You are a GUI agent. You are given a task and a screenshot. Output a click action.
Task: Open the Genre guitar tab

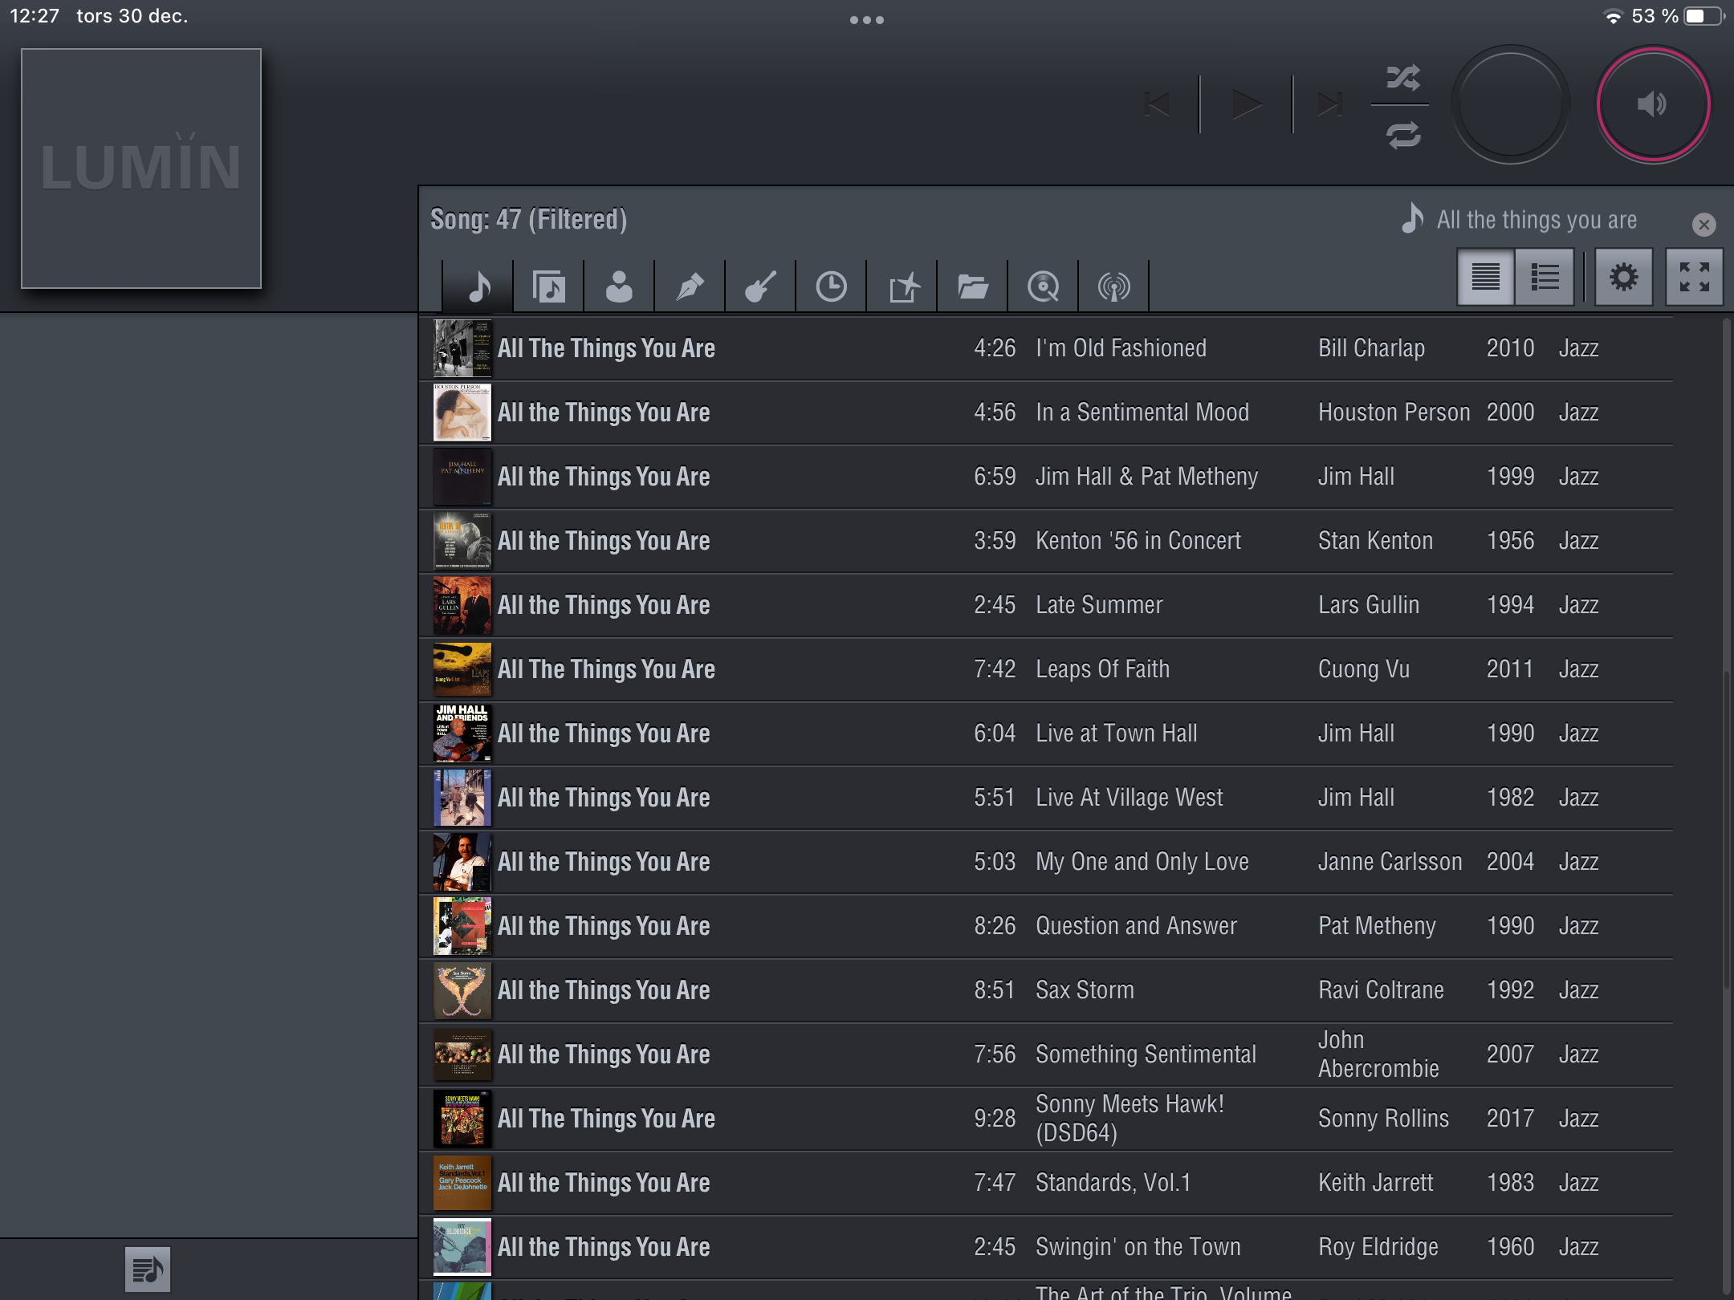coord(760,286)
